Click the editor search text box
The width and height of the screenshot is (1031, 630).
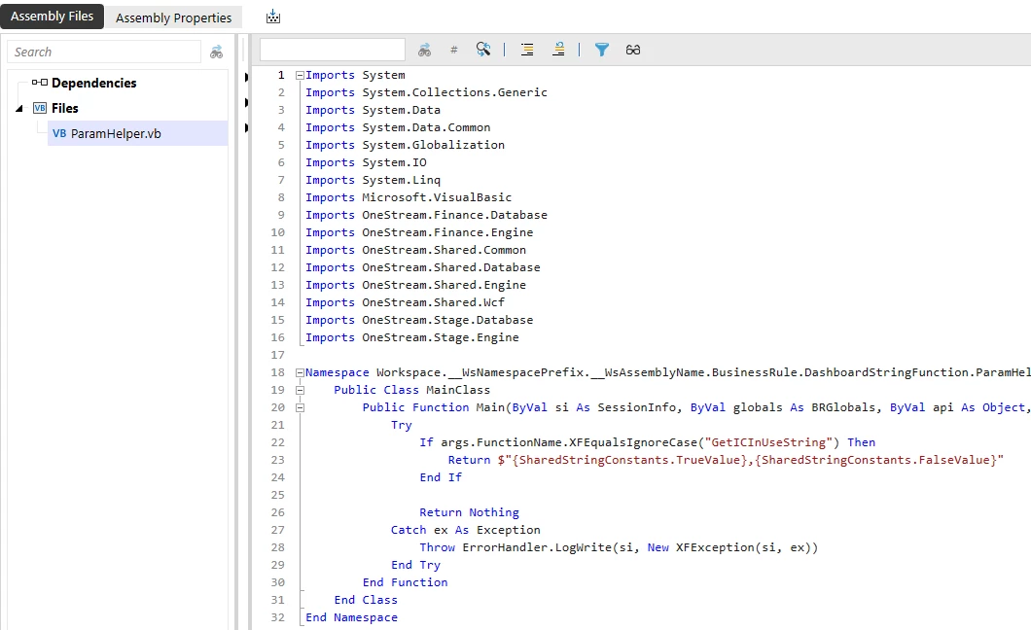coord(333,50)
